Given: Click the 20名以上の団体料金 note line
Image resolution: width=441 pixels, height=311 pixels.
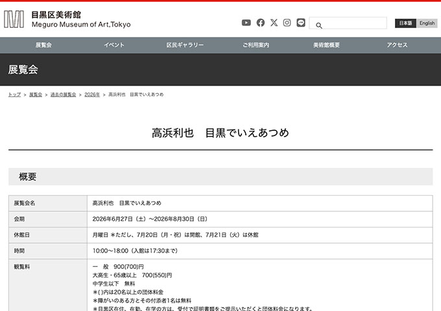Looking at the screenshot, I should click(x=128, y=292).
